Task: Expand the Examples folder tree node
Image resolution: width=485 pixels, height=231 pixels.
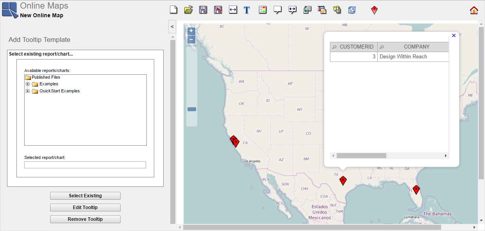Action: (27, 84)
